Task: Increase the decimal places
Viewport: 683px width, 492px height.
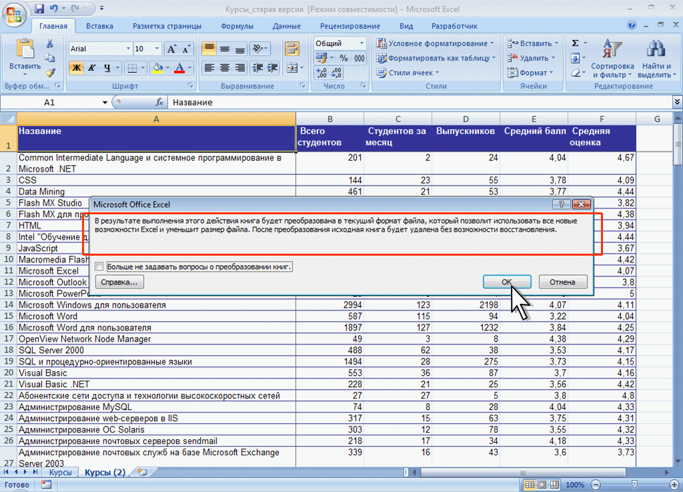Action: pos(321,73)
